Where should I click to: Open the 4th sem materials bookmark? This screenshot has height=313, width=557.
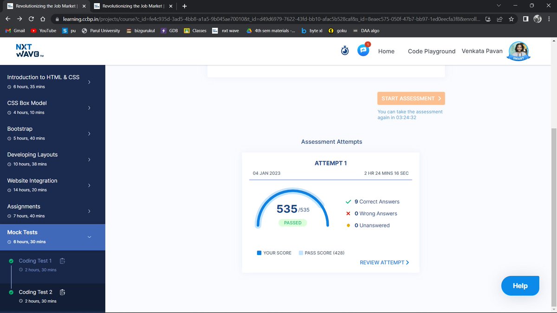coord(271,31)
